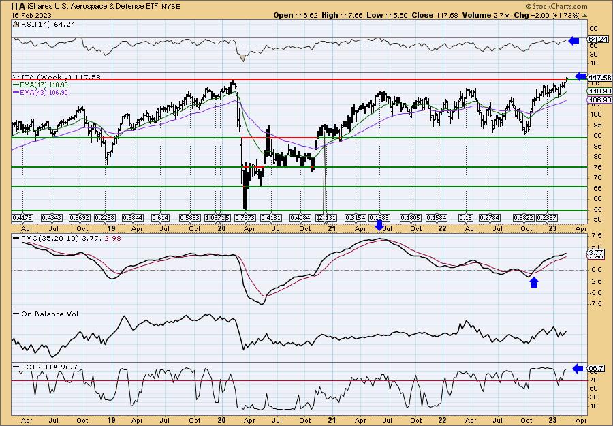Viewport: 613px width, 426px height.
Task: Click the 0.5853 volume ratio label
Action: [x=190, y=217]
